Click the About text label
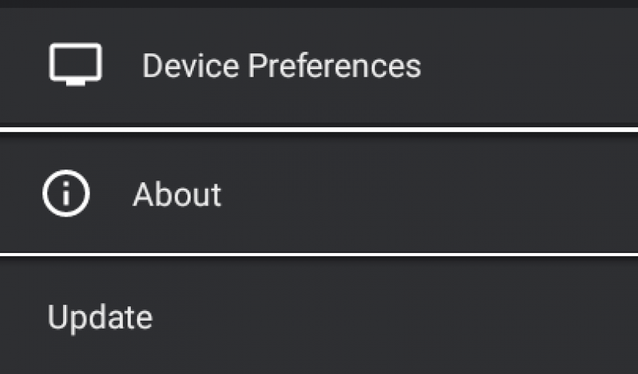638x374 pixels. (x=177, y=194)
